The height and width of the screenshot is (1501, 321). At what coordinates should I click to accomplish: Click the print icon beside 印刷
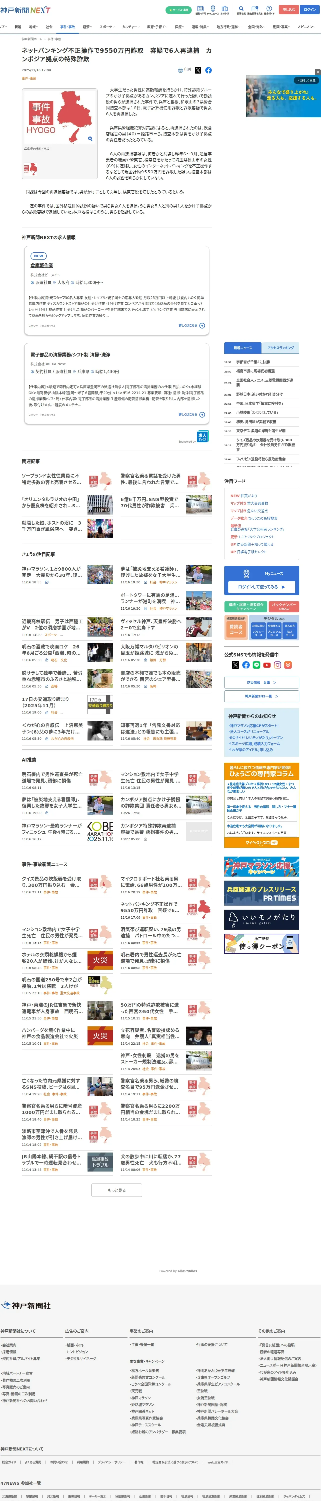tap(180, 70)
